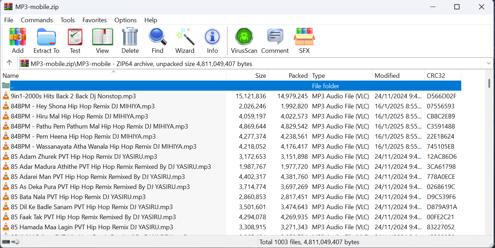Click size value 3,308,915
The height and width of the screenshot is (248, 495).
pyautogui.click(x=253, y=227)
